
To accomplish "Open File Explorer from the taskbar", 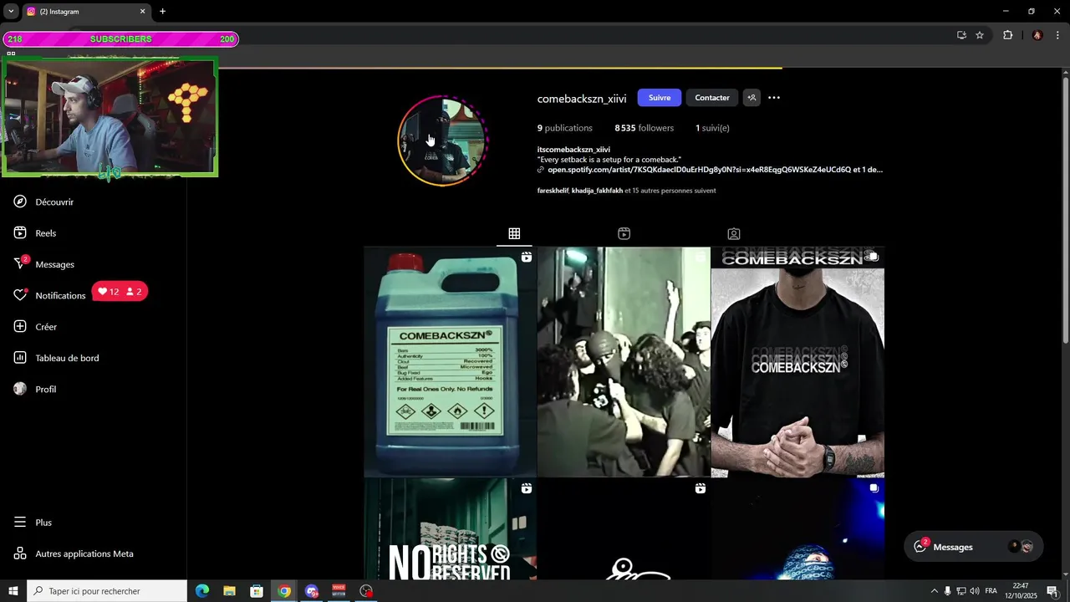I will point(229,591).
